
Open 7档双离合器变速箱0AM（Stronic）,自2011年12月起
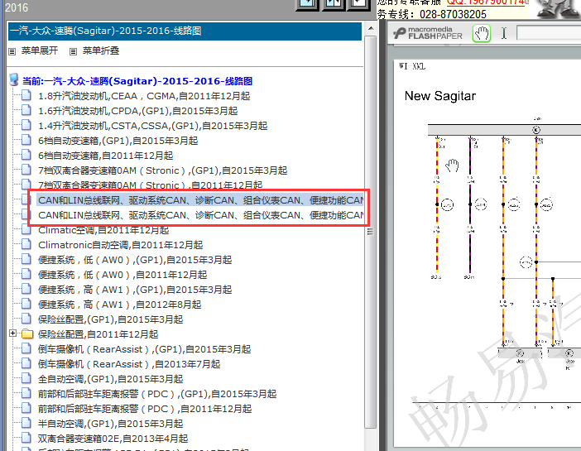(x=150, y=185)
